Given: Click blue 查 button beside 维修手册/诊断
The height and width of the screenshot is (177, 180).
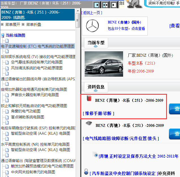Looking at the screenshot, I should [x=175, y=109].
